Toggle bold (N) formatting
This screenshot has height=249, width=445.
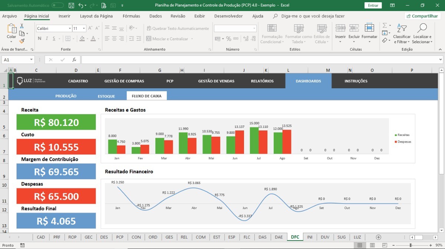tap(40, 39)
